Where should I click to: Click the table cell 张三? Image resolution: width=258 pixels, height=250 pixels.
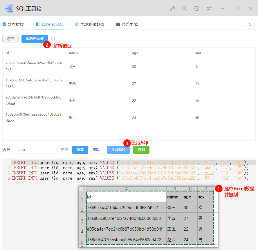point(97,66)
